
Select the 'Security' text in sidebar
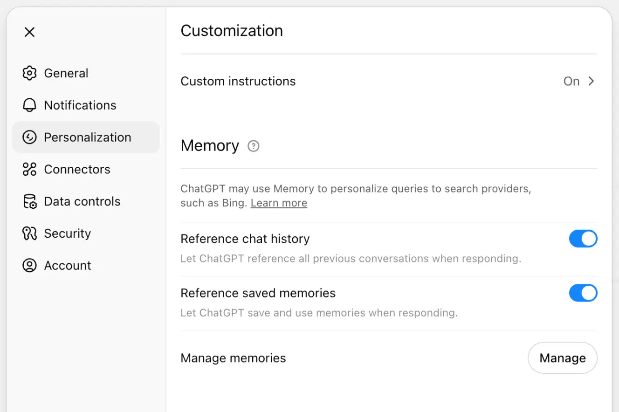(x=67, y=233)
